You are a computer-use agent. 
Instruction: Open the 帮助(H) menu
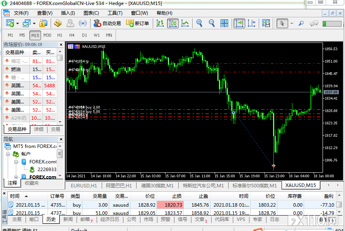(x=164, y=13)
